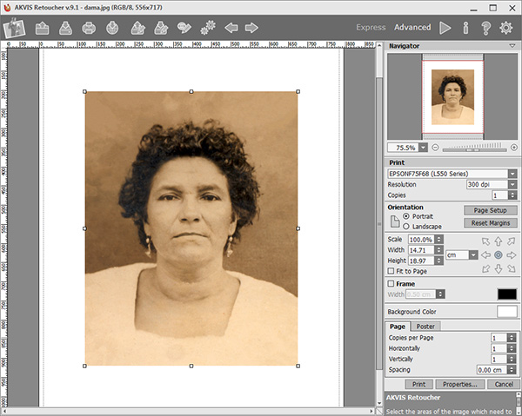Select Landscape orientation
The height and width of the screenshot is (416, 522).
coord(406,227)
